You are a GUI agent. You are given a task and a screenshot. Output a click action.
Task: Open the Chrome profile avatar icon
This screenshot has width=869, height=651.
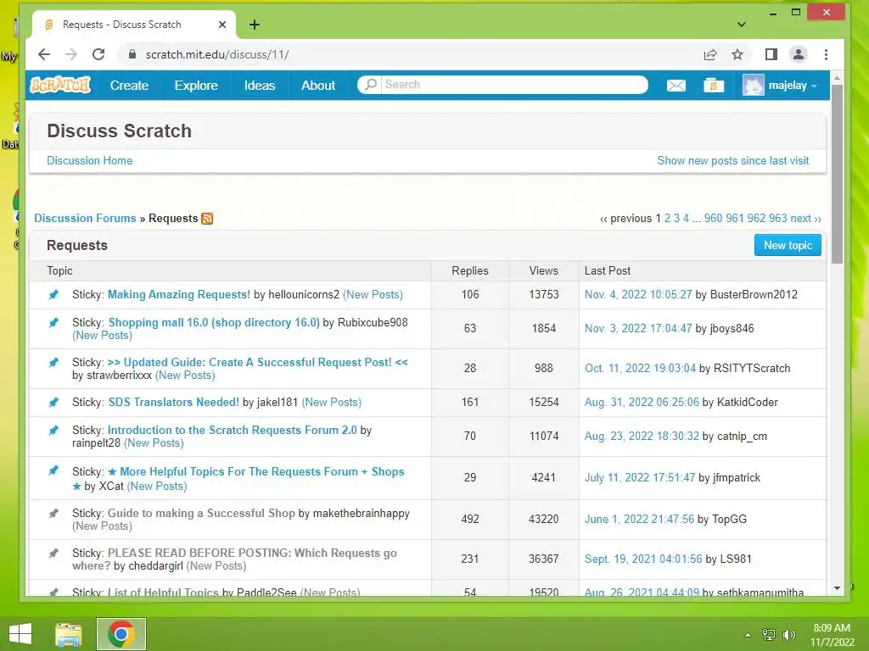pos(798,54)
